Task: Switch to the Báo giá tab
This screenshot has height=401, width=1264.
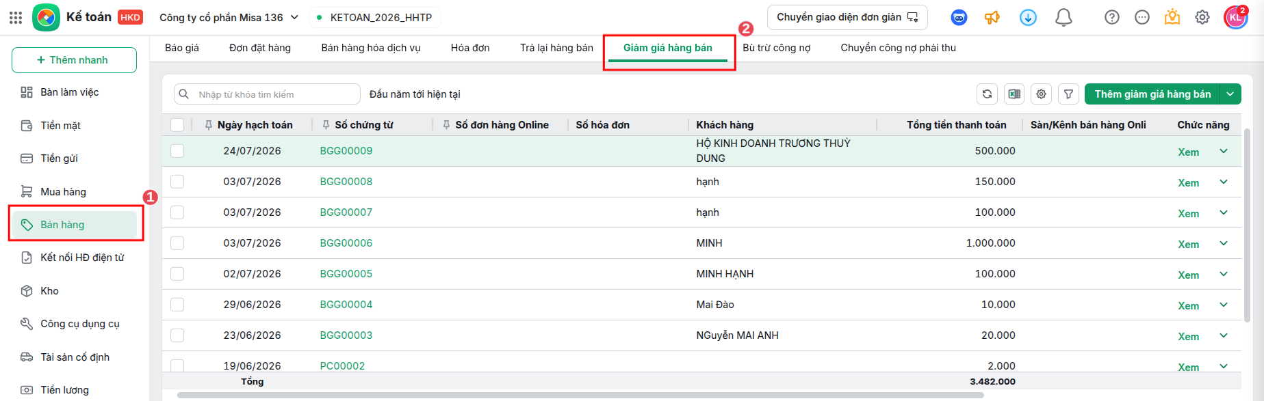Action: pyautogui.click(x=182, y=48)
